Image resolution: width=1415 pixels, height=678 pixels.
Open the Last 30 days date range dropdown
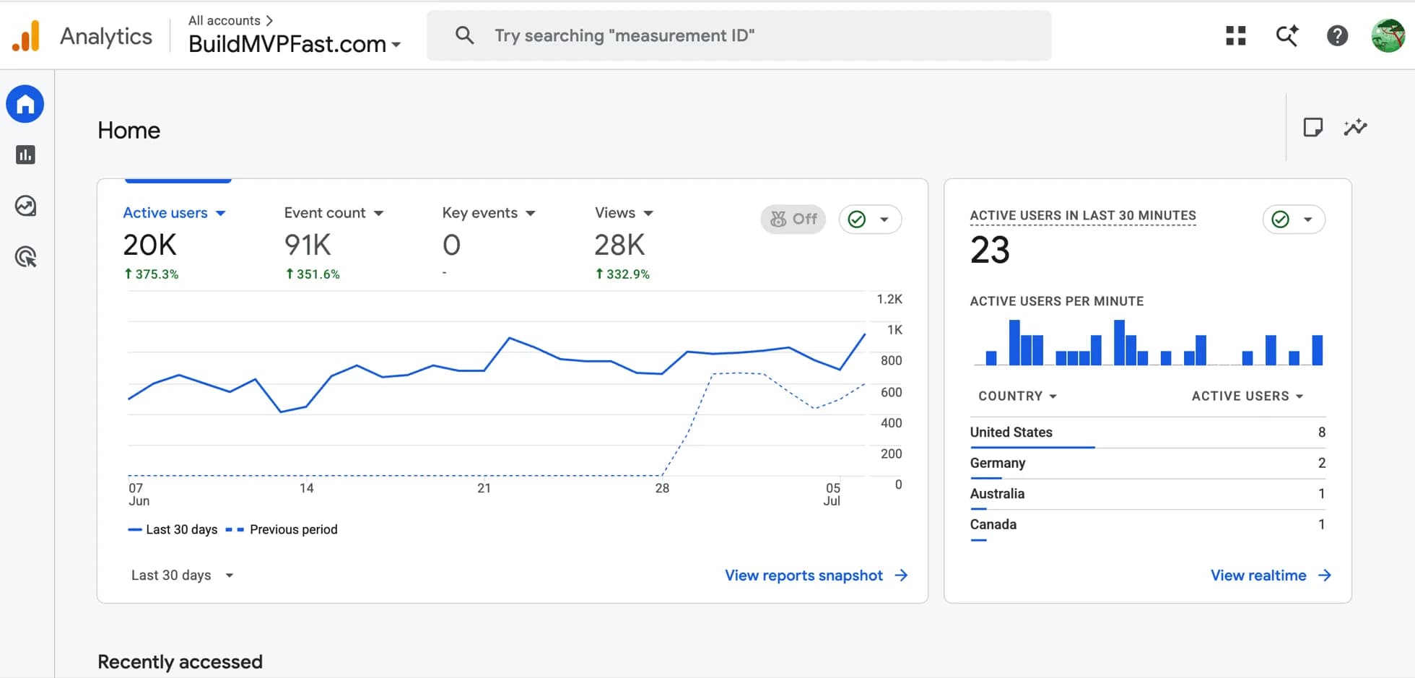click(x=183, y=575)
